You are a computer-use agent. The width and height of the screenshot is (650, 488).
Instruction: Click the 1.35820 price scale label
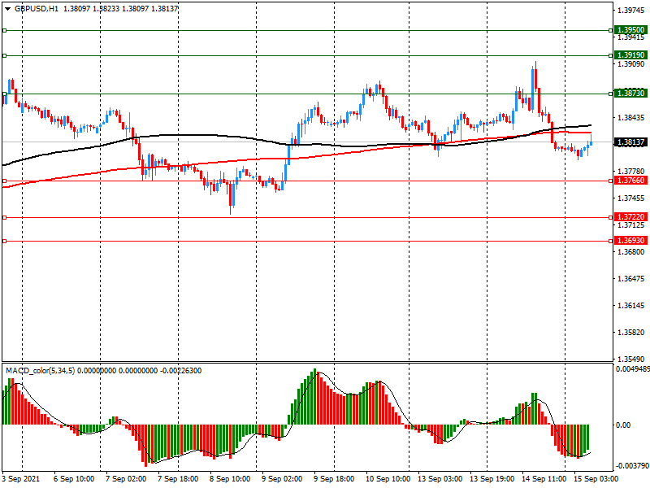coord(631,333)
